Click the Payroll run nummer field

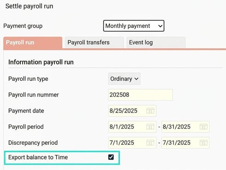(x=140, y=95)
